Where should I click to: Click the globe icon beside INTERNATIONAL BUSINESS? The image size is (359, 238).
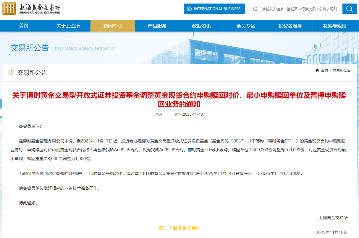click(x=189, y=9)
